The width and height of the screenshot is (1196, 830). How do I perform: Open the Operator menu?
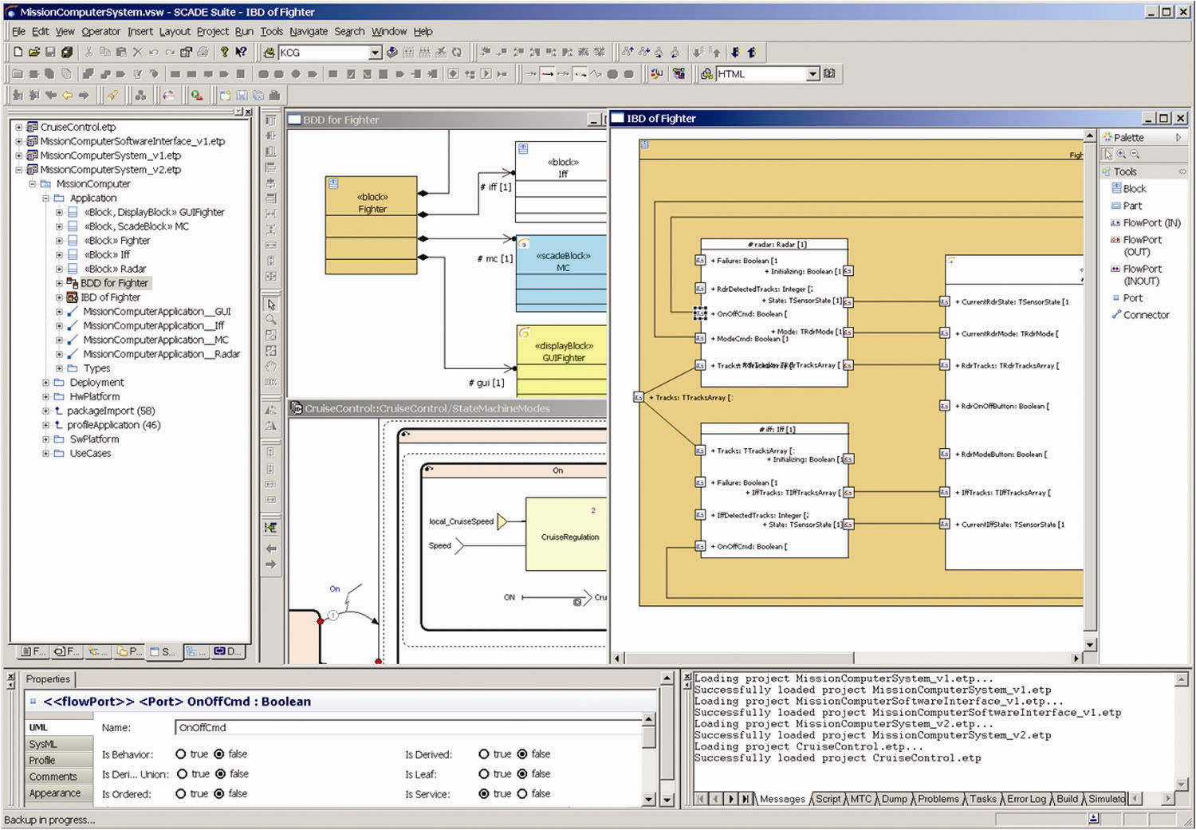pyautogui.click(x=100, y=31)
